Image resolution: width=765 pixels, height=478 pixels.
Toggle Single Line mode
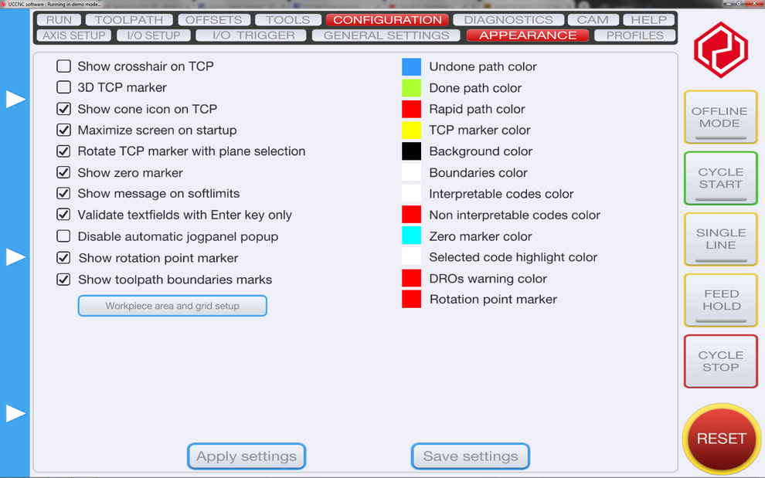click(720, 239)
